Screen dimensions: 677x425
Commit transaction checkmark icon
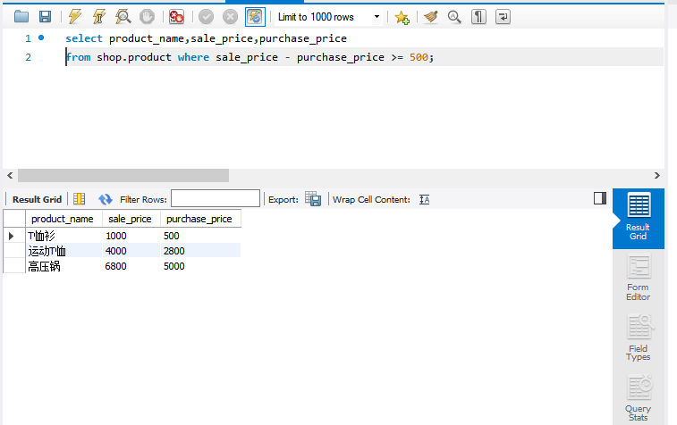(206, 17)
